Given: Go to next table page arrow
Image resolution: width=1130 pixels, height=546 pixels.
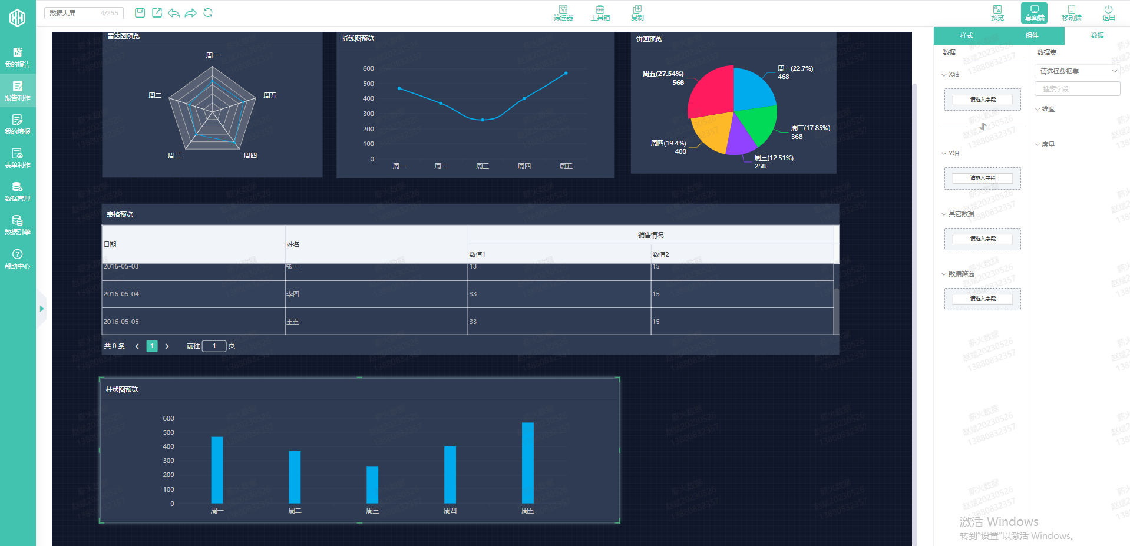Looking at the screenshot, I should 167,346.
